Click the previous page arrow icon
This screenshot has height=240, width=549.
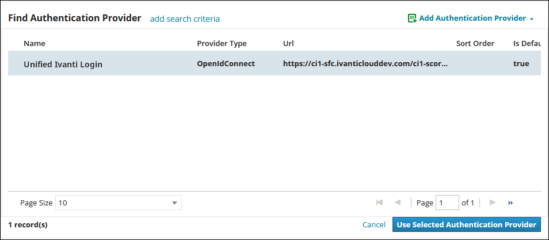(398, 203)
